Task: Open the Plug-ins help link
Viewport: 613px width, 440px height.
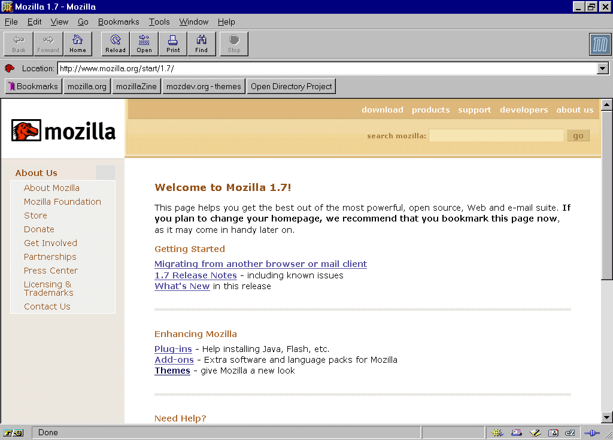Action: (173, 349)
